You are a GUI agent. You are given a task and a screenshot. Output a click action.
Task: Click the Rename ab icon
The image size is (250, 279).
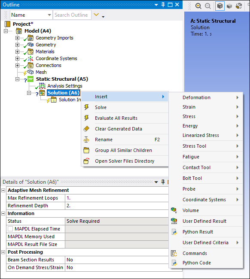[x=86, y=139]
